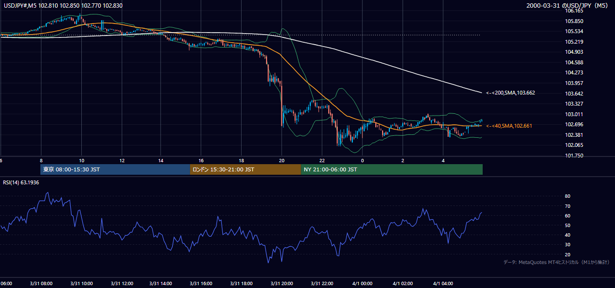Click the 40,SMA,102.661 label
This screenshot has width=615, height=288.
[x=509, y=126]
